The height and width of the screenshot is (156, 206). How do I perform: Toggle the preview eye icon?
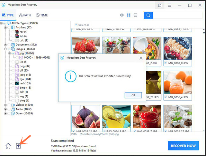[122, 15]
